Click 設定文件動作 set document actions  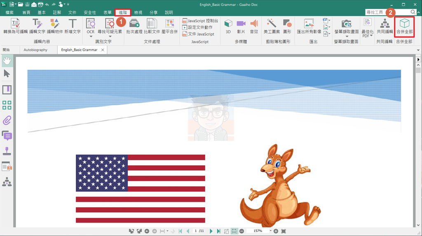pyautogui.click(x=197, y=27)
